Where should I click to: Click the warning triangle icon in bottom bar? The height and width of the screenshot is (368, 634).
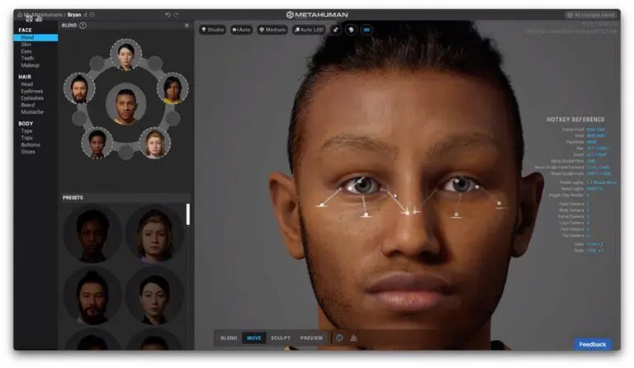(x=353, y=337)
